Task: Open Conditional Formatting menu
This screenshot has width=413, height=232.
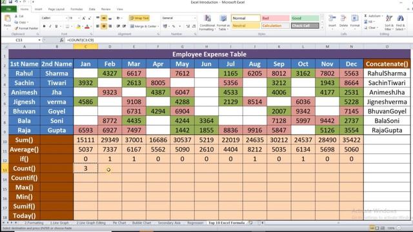Action: pyautogui.click(x=207, y=23)
